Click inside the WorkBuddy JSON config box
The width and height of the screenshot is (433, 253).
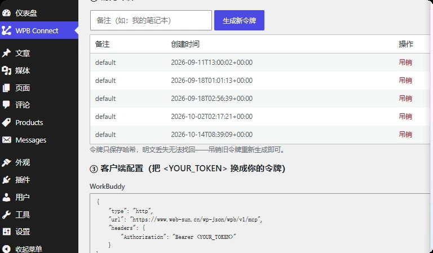(x=259, y=223)
